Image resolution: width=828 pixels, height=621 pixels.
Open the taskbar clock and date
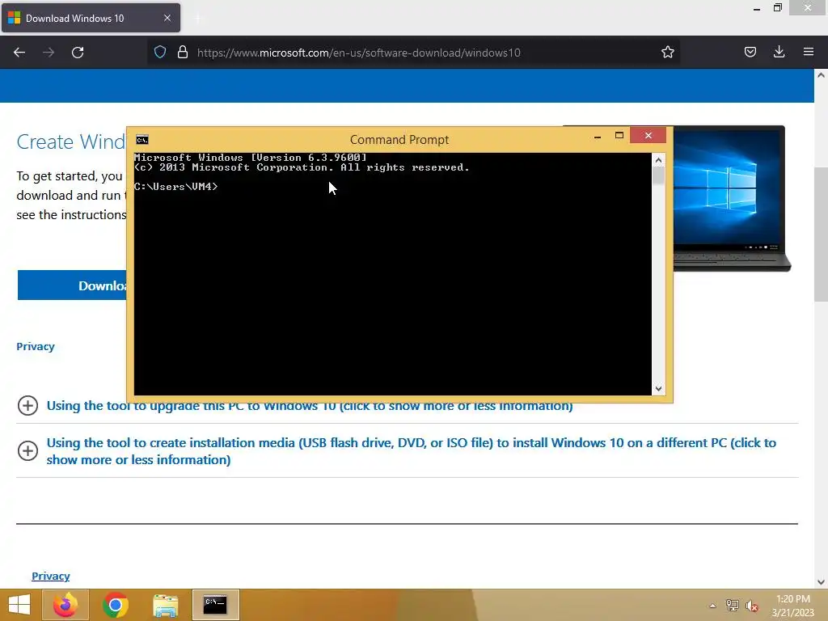792,605
